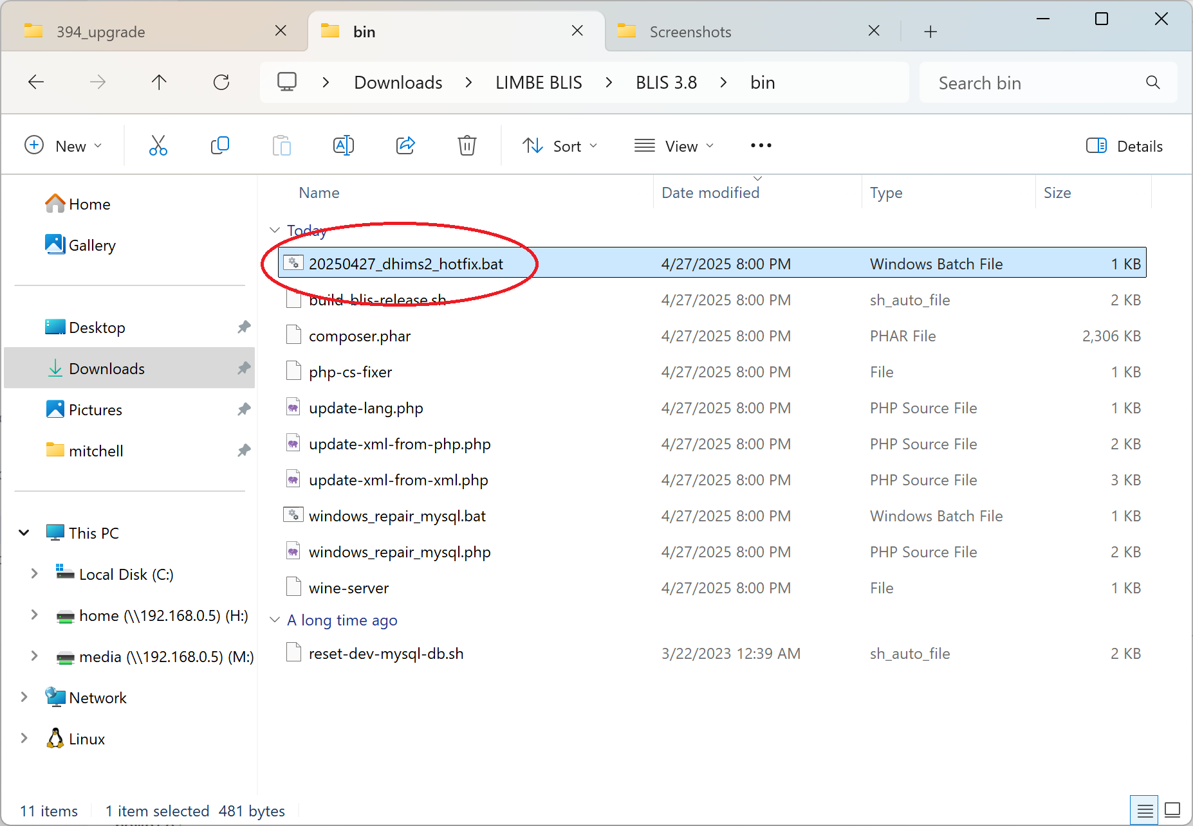
Task: Switch to details list view in status bar
Action: coord(1144,811)
